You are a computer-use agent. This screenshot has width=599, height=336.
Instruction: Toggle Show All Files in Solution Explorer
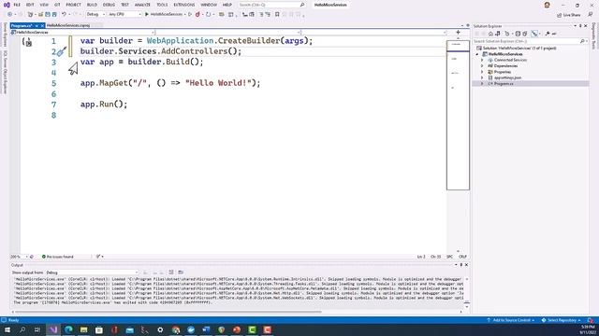point(525,34)
